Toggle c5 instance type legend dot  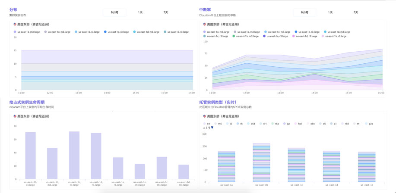point(320,124)
